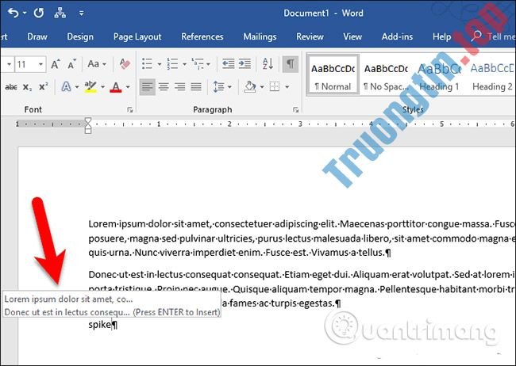Click the hierarchy chart icon in title bar

(x=60, y=13)
